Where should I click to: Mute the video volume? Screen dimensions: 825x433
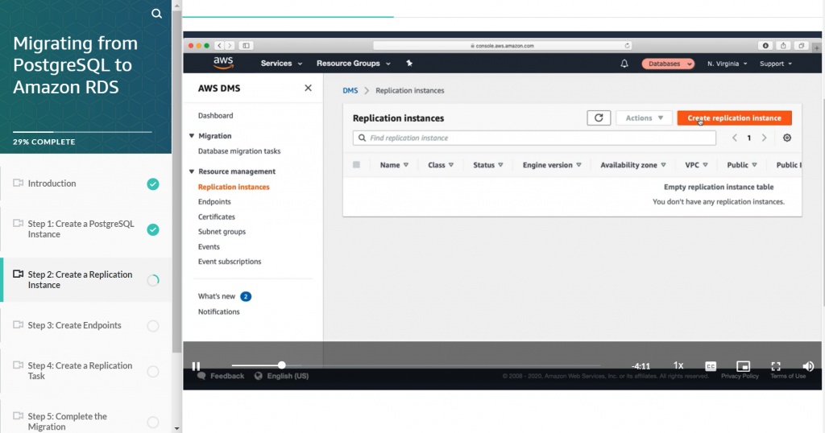pyautogui.click(x=808, y=365)
